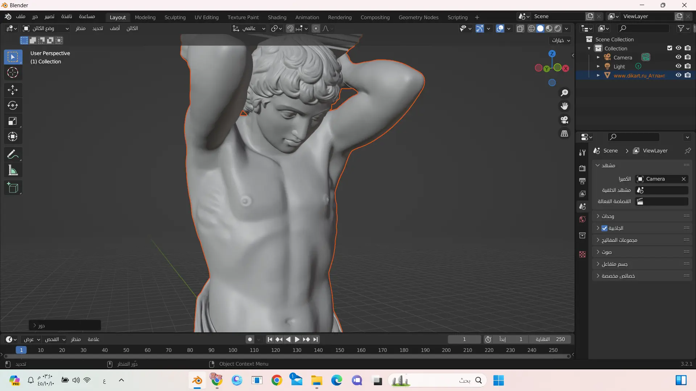The width and height of the screenshot is (696, 391).
Task: Select the Scale tool
Action: pyautogui.click(x=13, y=121)
